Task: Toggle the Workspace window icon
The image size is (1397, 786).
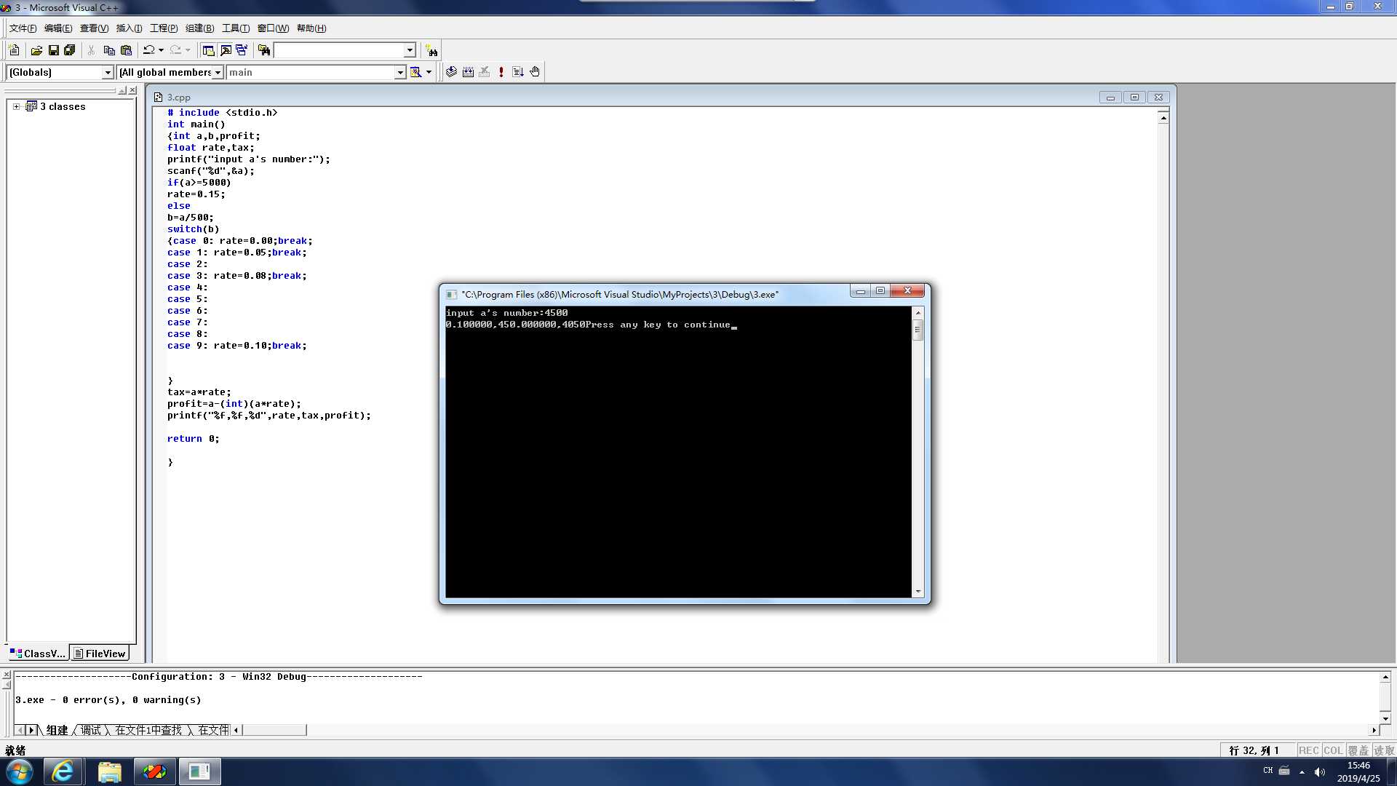Action: point(208,50)
